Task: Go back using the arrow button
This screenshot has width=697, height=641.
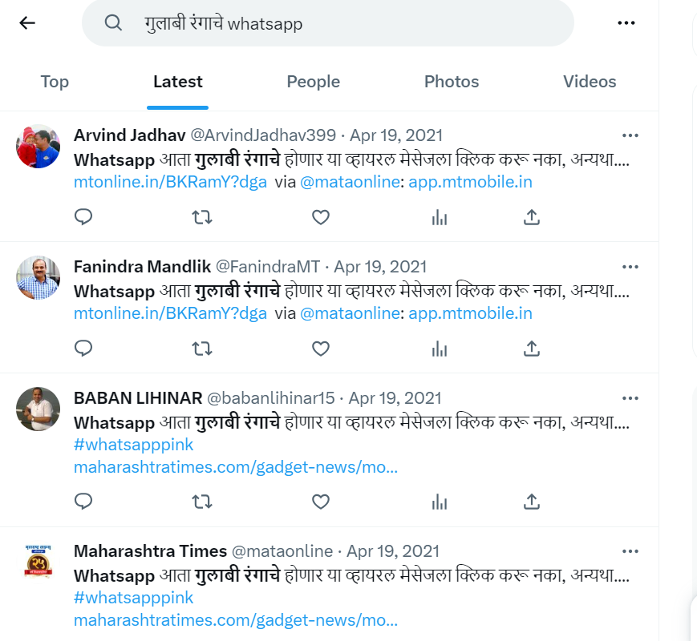Action: point(28,22)
